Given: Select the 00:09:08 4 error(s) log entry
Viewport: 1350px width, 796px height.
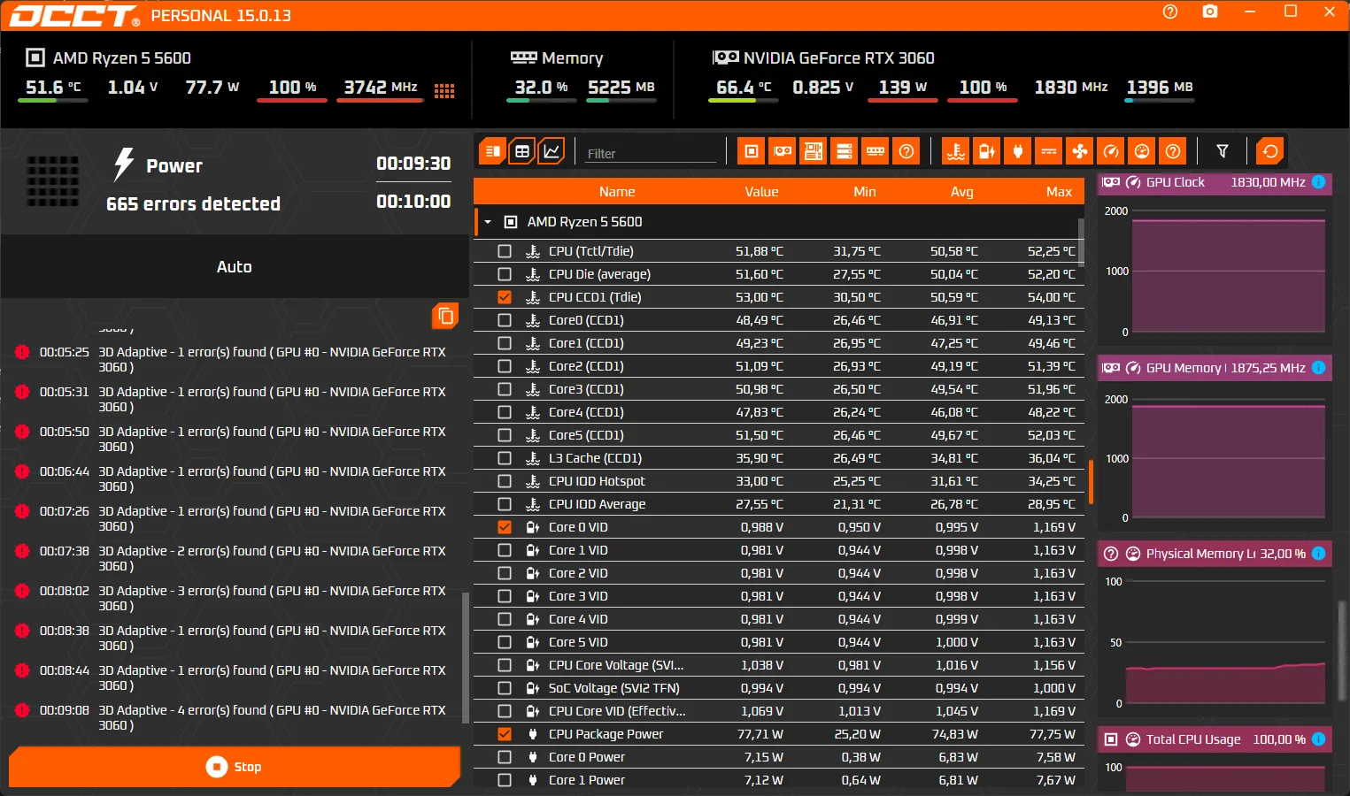Looking at the screenshot, I should click(x=235, y=717).
